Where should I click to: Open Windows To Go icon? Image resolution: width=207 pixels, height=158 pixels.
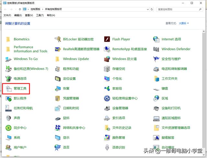pyautogui.click(x=8, y=59)
